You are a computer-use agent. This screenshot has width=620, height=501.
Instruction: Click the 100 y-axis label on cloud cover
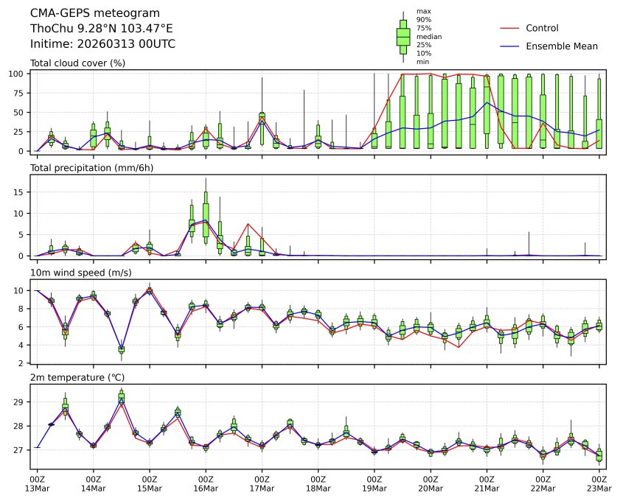[18, 74]
